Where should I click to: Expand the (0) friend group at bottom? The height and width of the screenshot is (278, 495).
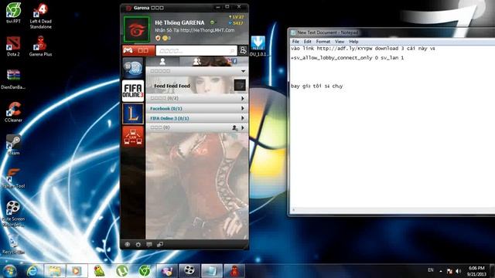196,127
